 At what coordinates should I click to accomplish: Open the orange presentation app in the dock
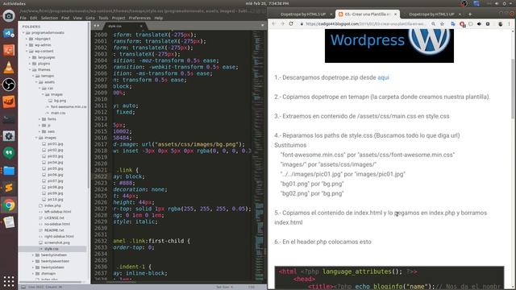click(x=9, y=50)
